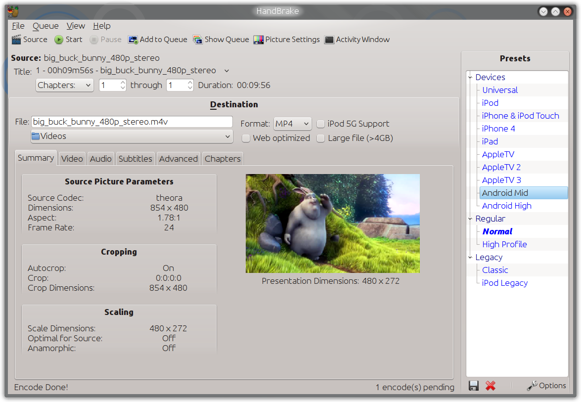Select the Normal preset
This screenshot has height=402, width=581.
click(x=497, y=232)
